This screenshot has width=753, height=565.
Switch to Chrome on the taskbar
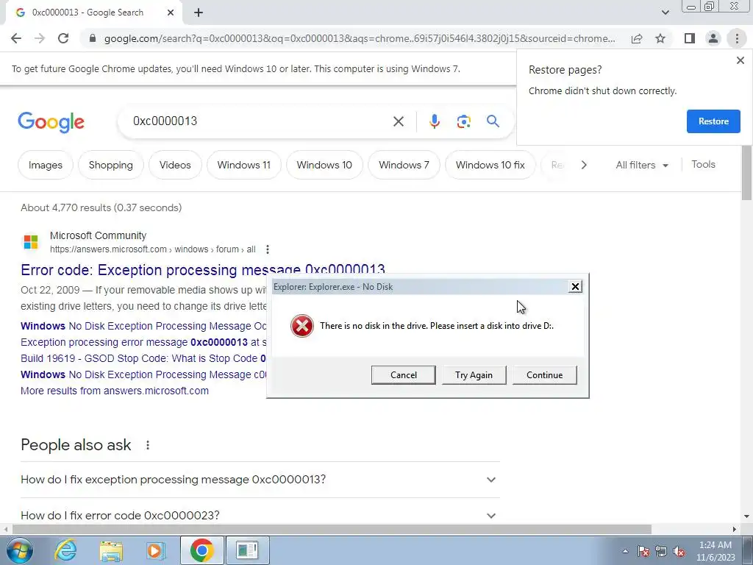click(201, 550)
